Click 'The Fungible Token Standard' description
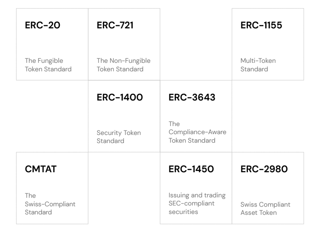 pyautogui.click(x=48, y=65)
